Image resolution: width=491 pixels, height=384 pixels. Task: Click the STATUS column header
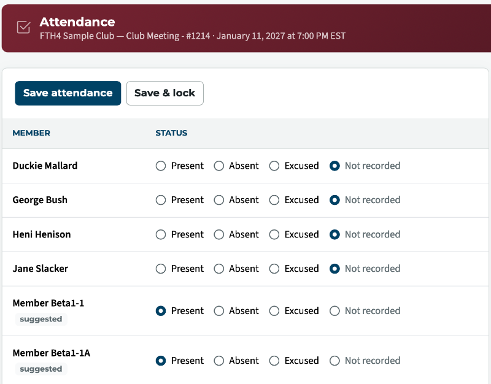point(171,133)
